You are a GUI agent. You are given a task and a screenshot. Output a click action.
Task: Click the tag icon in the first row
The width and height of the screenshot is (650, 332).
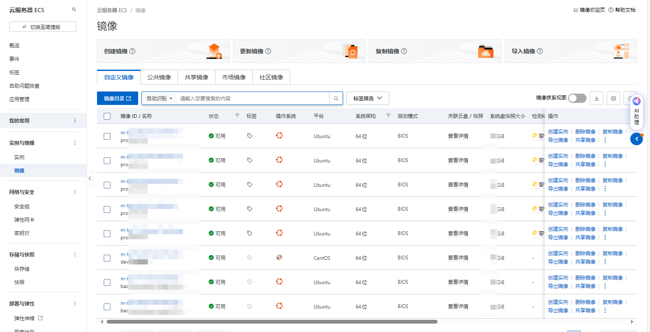[x=250, y=136]
